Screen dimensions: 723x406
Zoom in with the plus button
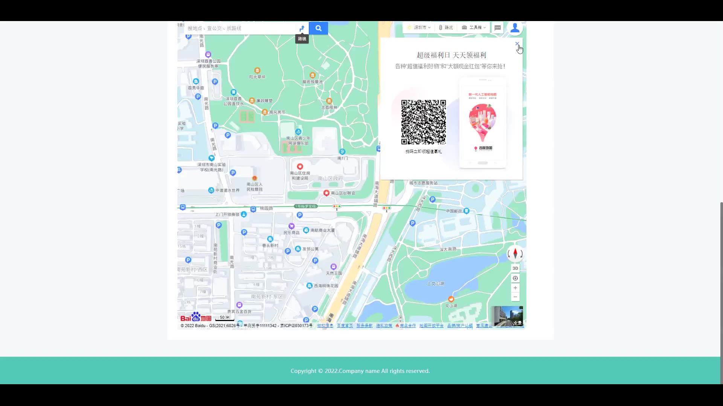515,288
